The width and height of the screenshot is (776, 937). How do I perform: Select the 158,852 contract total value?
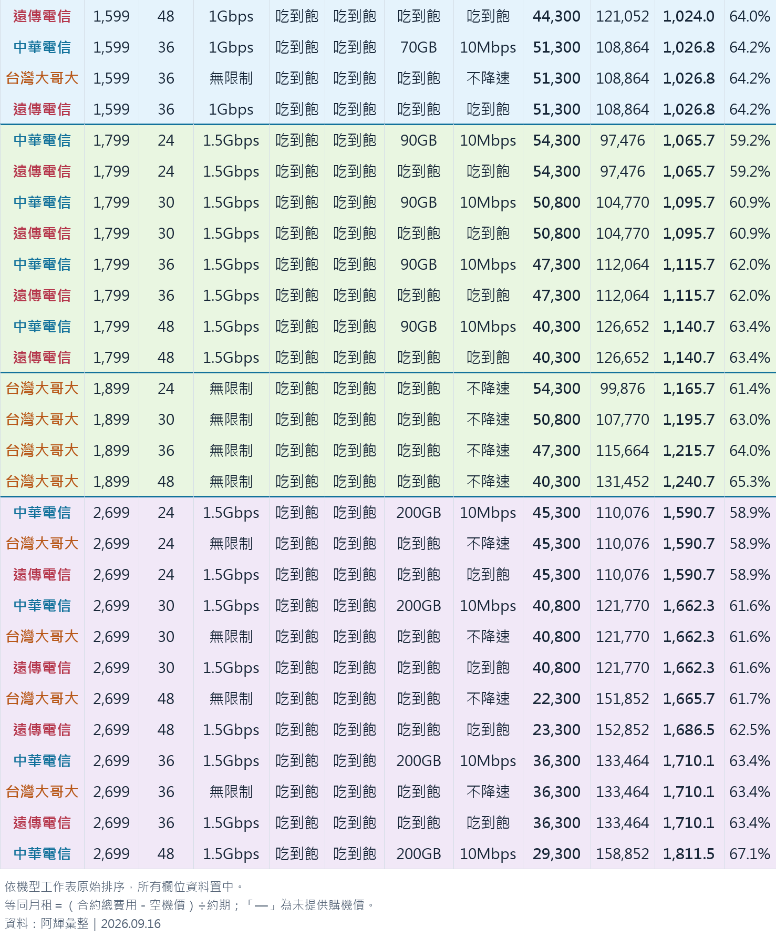(623, 854)
